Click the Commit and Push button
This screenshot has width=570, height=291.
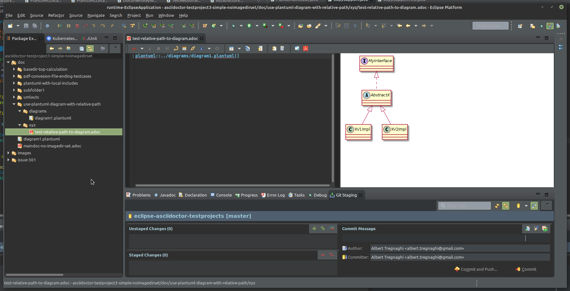pos(476,269)
